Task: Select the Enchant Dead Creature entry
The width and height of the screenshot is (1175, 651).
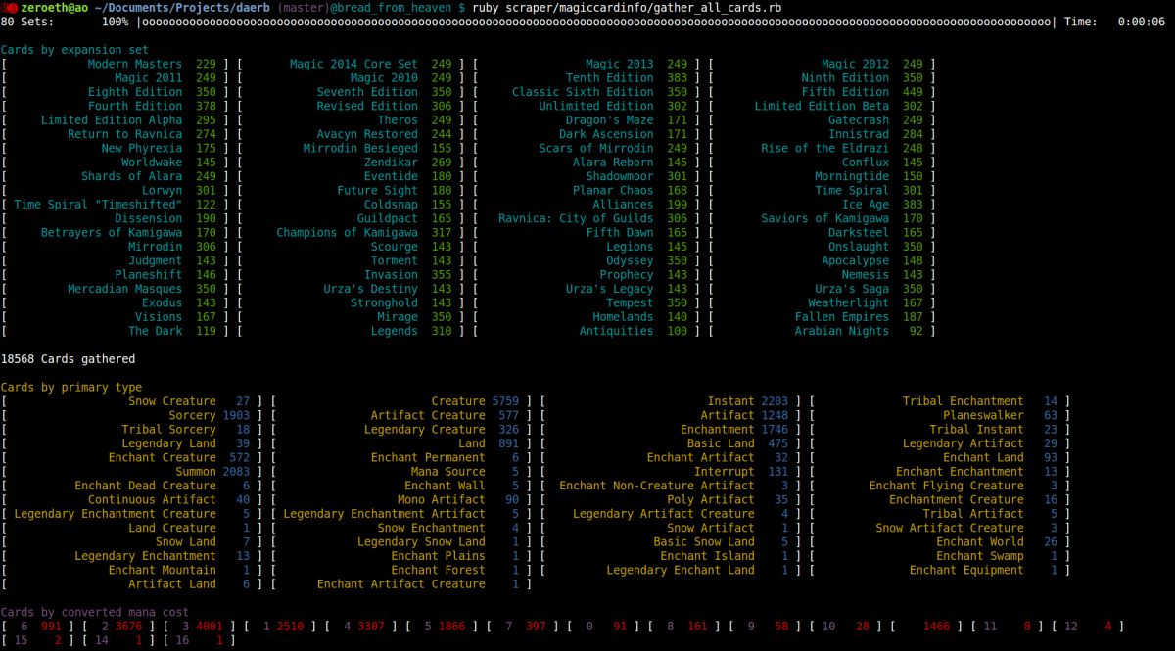Action: pyautogui.click(x=163, y=486)
